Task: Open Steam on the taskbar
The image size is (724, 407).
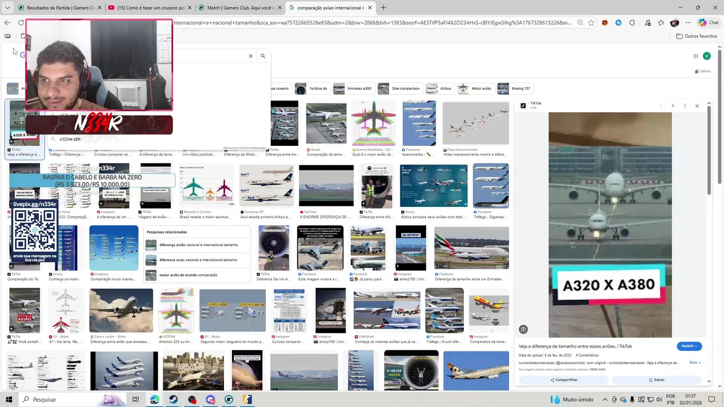Action: point(173,400)
